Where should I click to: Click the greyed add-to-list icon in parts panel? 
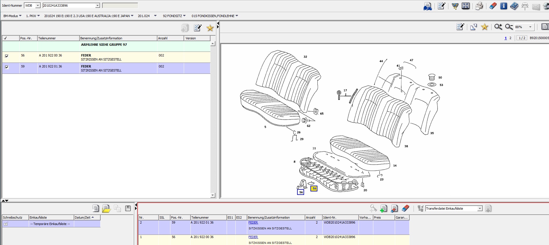185,28
